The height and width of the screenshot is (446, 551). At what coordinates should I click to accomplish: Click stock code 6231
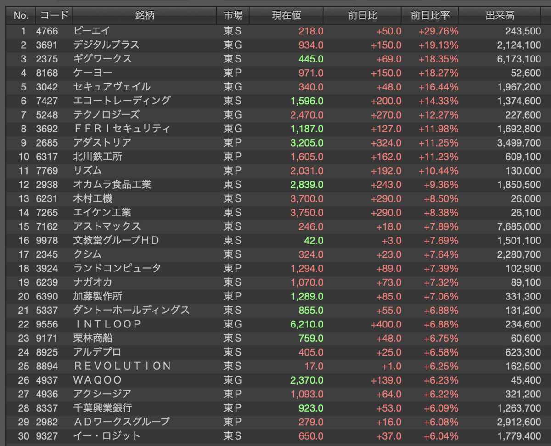47,198
